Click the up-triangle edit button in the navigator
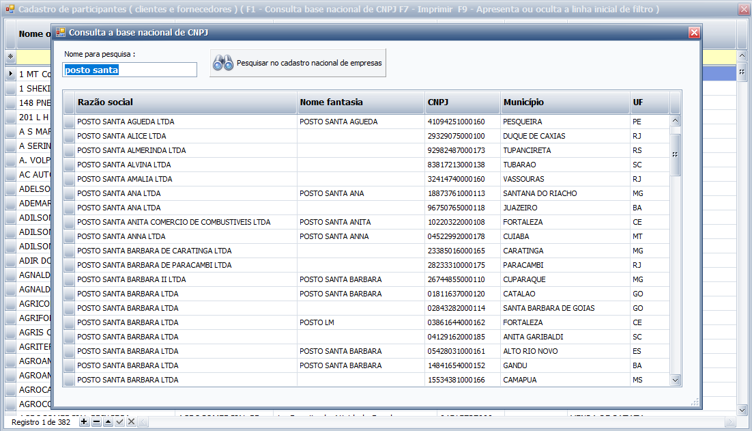This screenshot has width=752, height=431. [x=108, y=422]
